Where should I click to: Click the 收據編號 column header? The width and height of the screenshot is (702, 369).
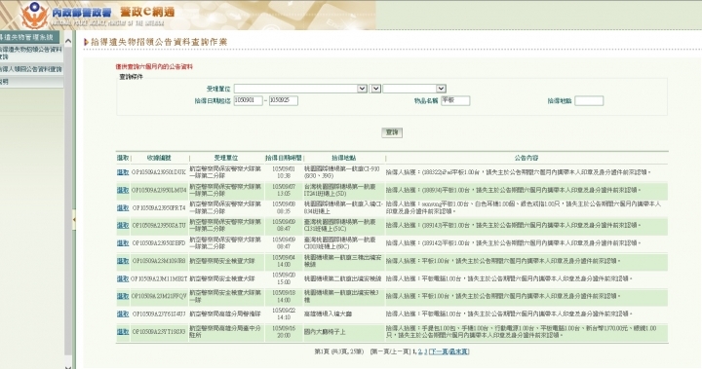point(159,158)
